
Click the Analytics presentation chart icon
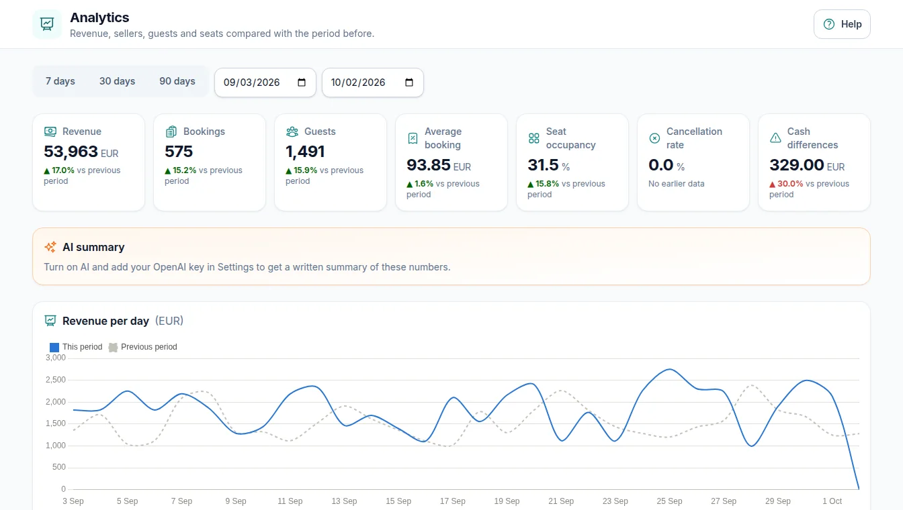coord(47,24)
